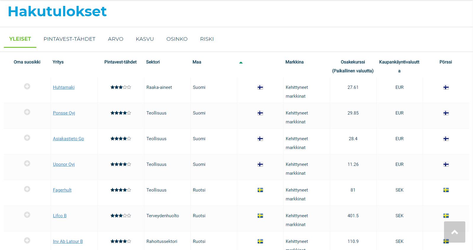Open the Ponsse Oyj company link
Viewport: 473px width, 250px height.
coord(64,113)
